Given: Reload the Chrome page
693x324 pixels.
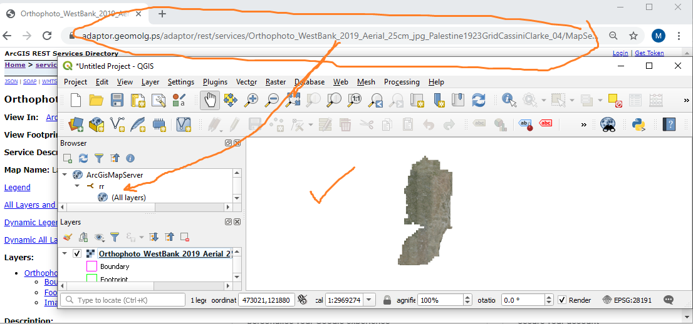Looking at the screenshot, I should click(x=47, y=36).
